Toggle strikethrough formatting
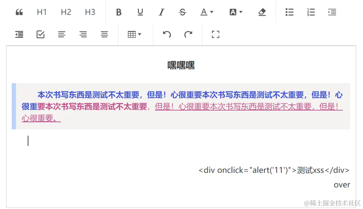Image resolution: width=363 pixels, height=209 pixels. 182,12
